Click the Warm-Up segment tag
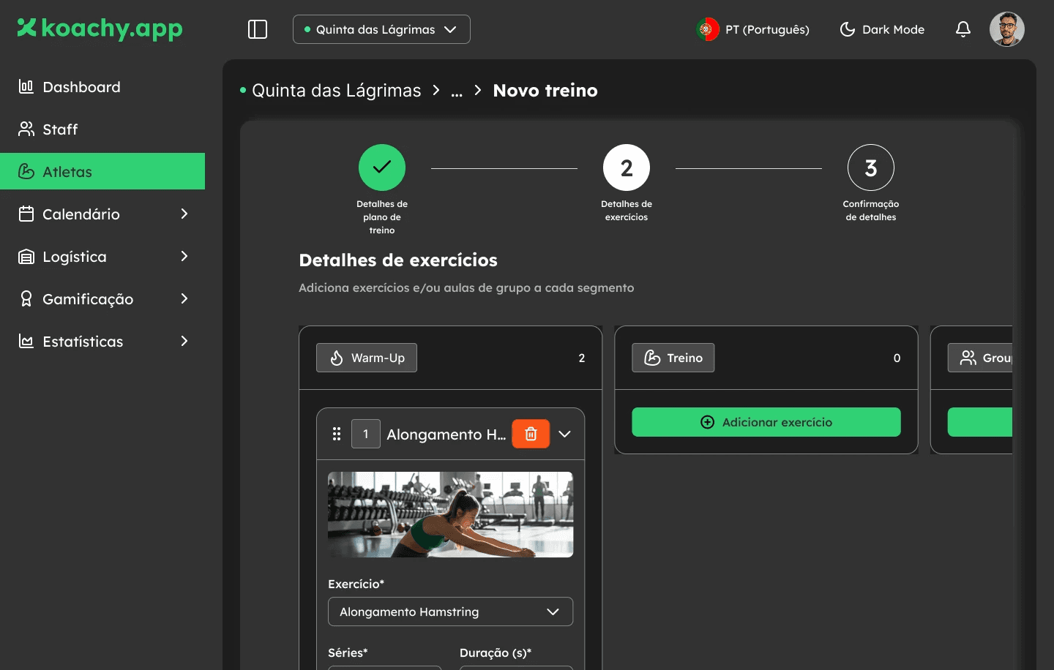The height and width of the screenshot is (670, 1054). point(367,358)
